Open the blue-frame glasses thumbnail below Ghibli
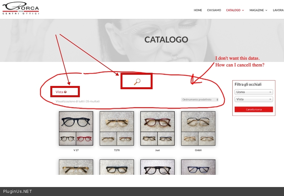 tap(198, 167)
